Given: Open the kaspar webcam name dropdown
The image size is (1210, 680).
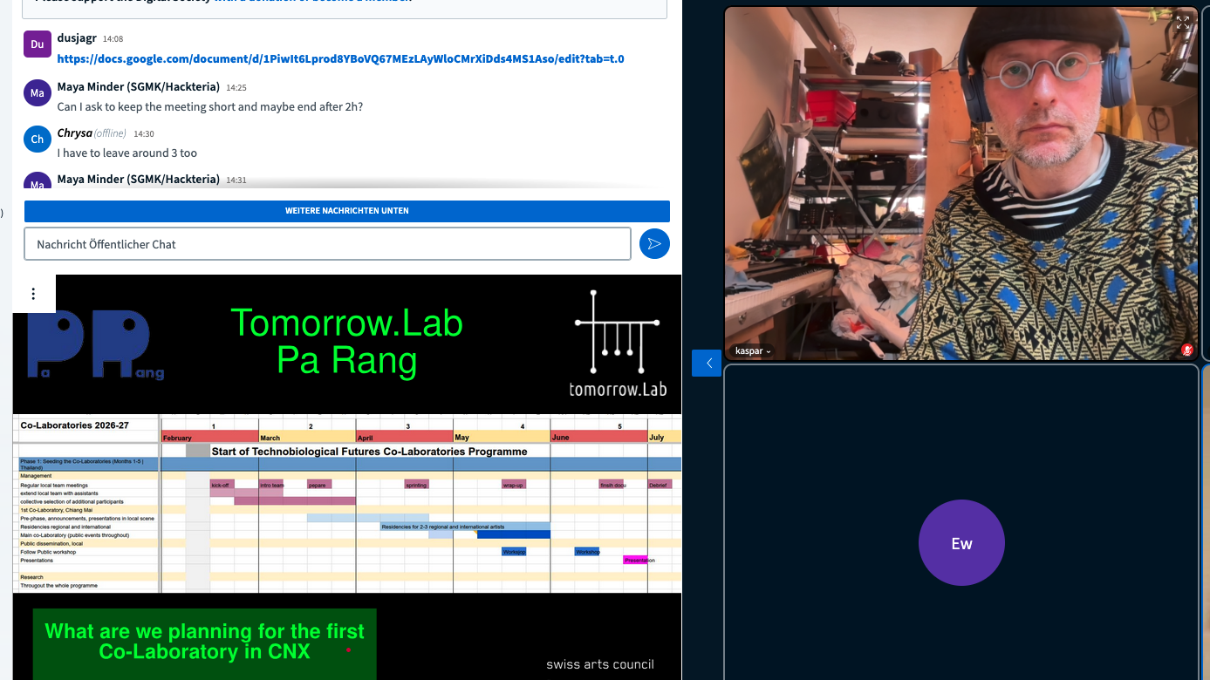Looking at the screenshot, I should (x=754, y=351).
